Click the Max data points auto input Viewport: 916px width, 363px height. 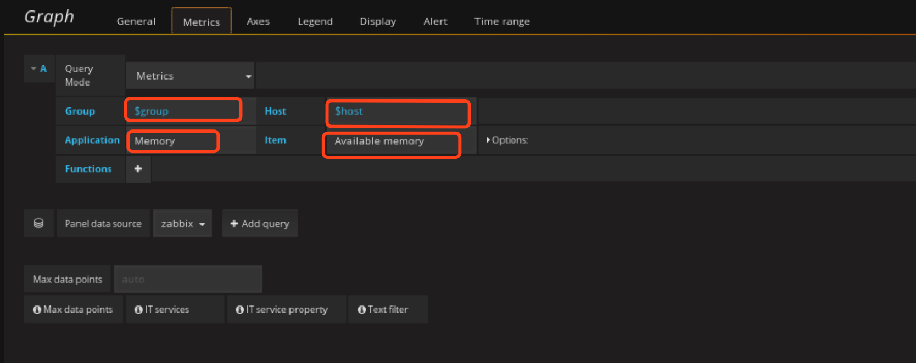point(188,280)
